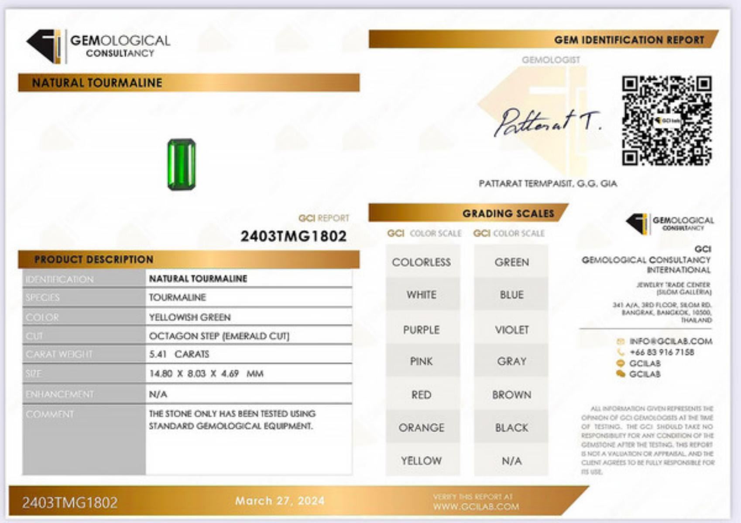Click the carat weight value 5.41 CARATS

click(179, 354)
